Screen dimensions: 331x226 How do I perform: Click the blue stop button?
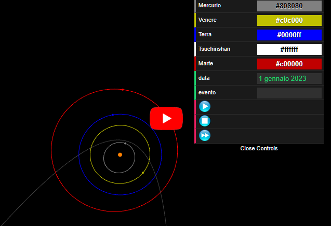205,121
